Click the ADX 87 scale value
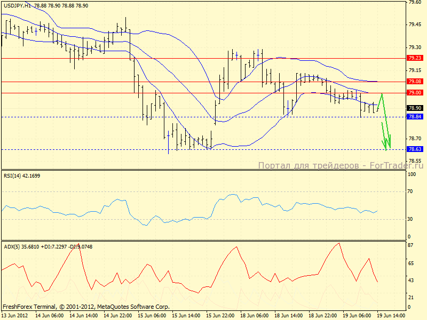This screenshot has width=427, height=320. click(412, 245)
